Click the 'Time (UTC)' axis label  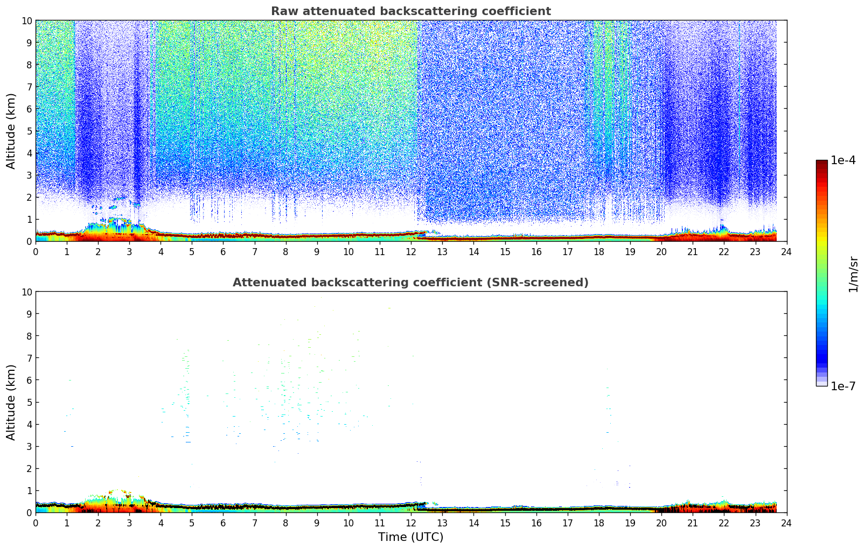[x=410, y=537]
